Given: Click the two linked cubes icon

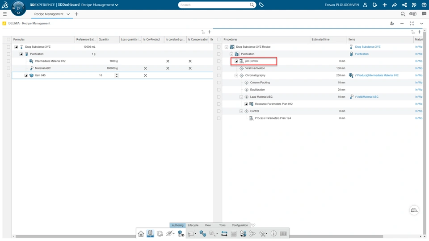Looking at the screenshot, I should 203,233.
